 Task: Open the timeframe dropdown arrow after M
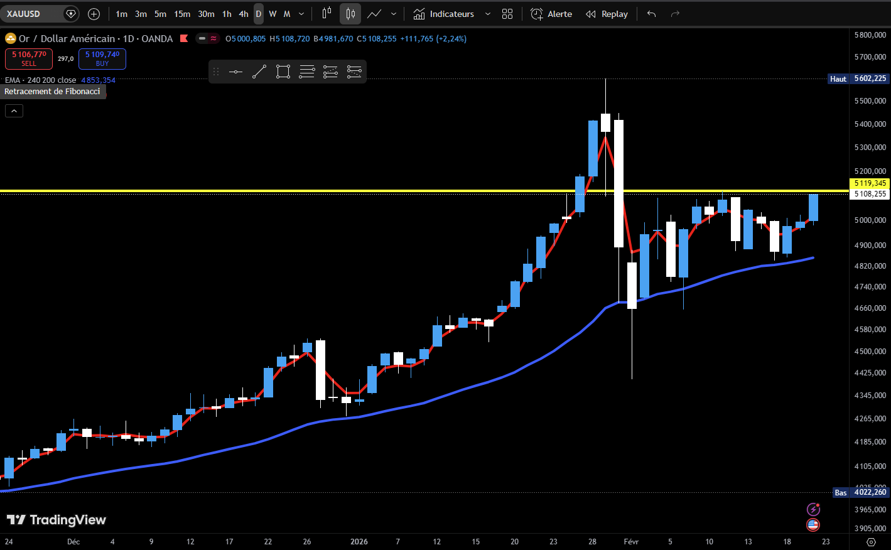point(301,14)
